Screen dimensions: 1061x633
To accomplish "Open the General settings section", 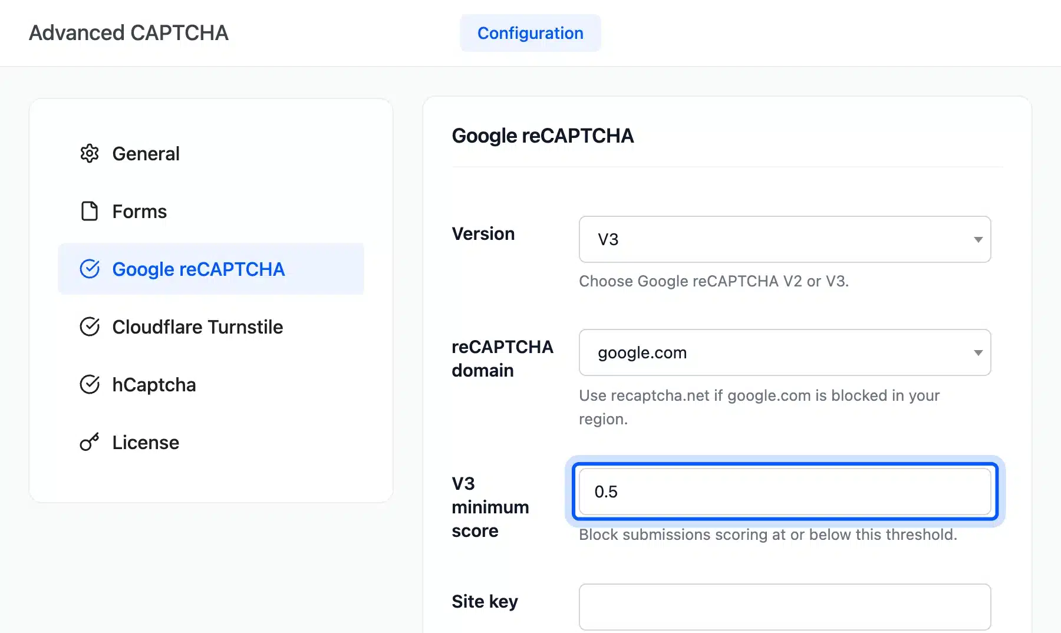I will [x=211, y=153].
